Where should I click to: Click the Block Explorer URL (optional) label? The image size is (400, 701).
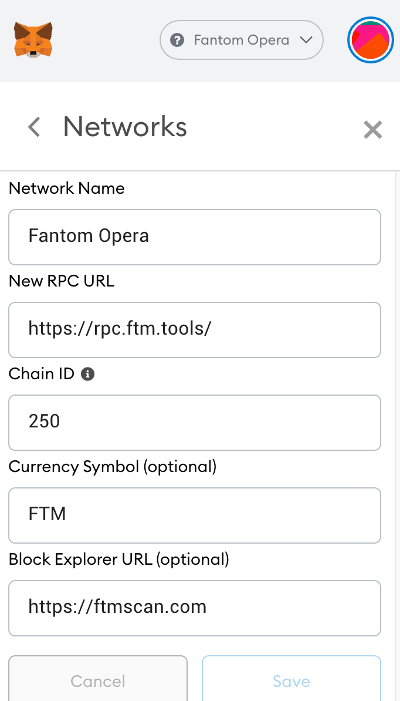click(119, 560)
